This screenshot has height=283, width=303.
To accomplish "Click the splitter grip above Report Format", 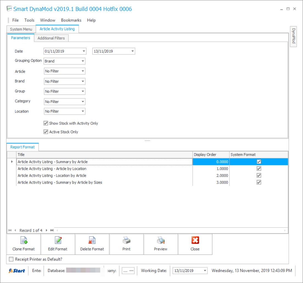I will (147, 140).
